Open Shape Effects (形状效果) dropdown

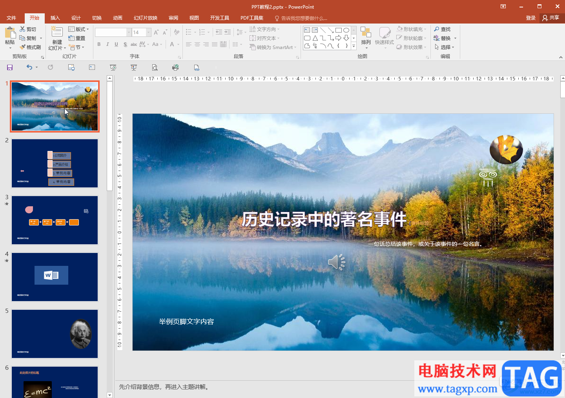[412, 47]
